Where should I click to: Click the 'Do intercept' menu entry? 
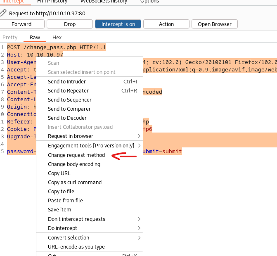pos(90,228)
